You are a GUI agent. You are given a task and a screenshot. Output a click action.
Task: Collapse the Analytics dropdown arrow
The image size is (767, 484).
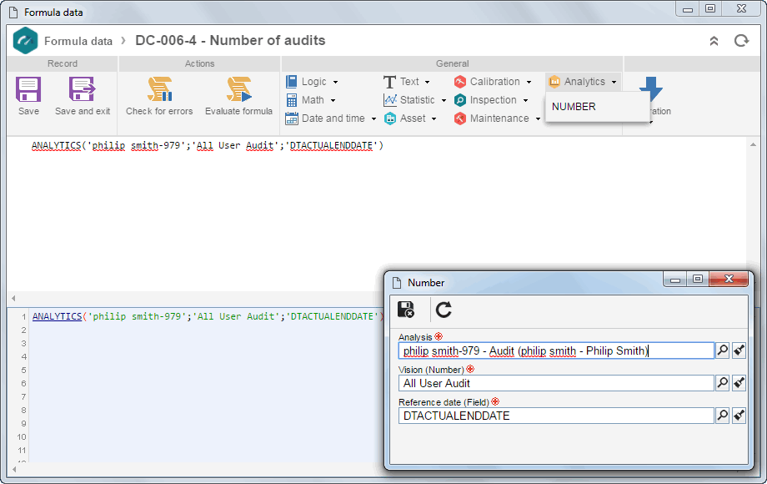[614, 83]
